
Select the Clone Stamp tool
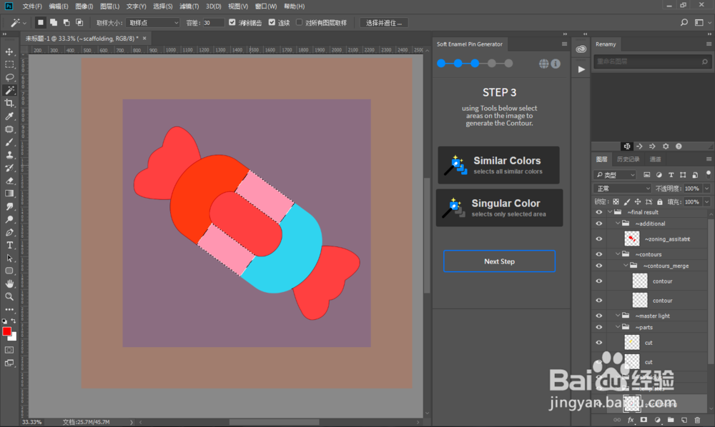(x=9, y=155)
